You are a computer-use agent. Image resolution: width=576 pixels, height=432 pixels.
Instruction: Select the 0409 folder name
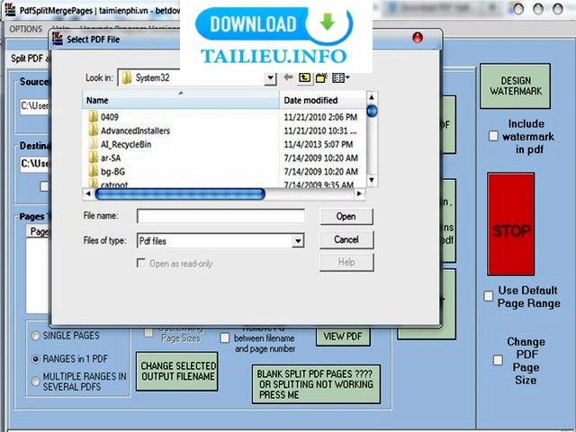pos(110,117)
